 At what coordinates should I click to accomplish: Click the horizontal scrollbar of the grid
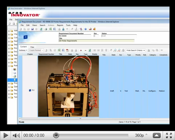click(80, 119)
